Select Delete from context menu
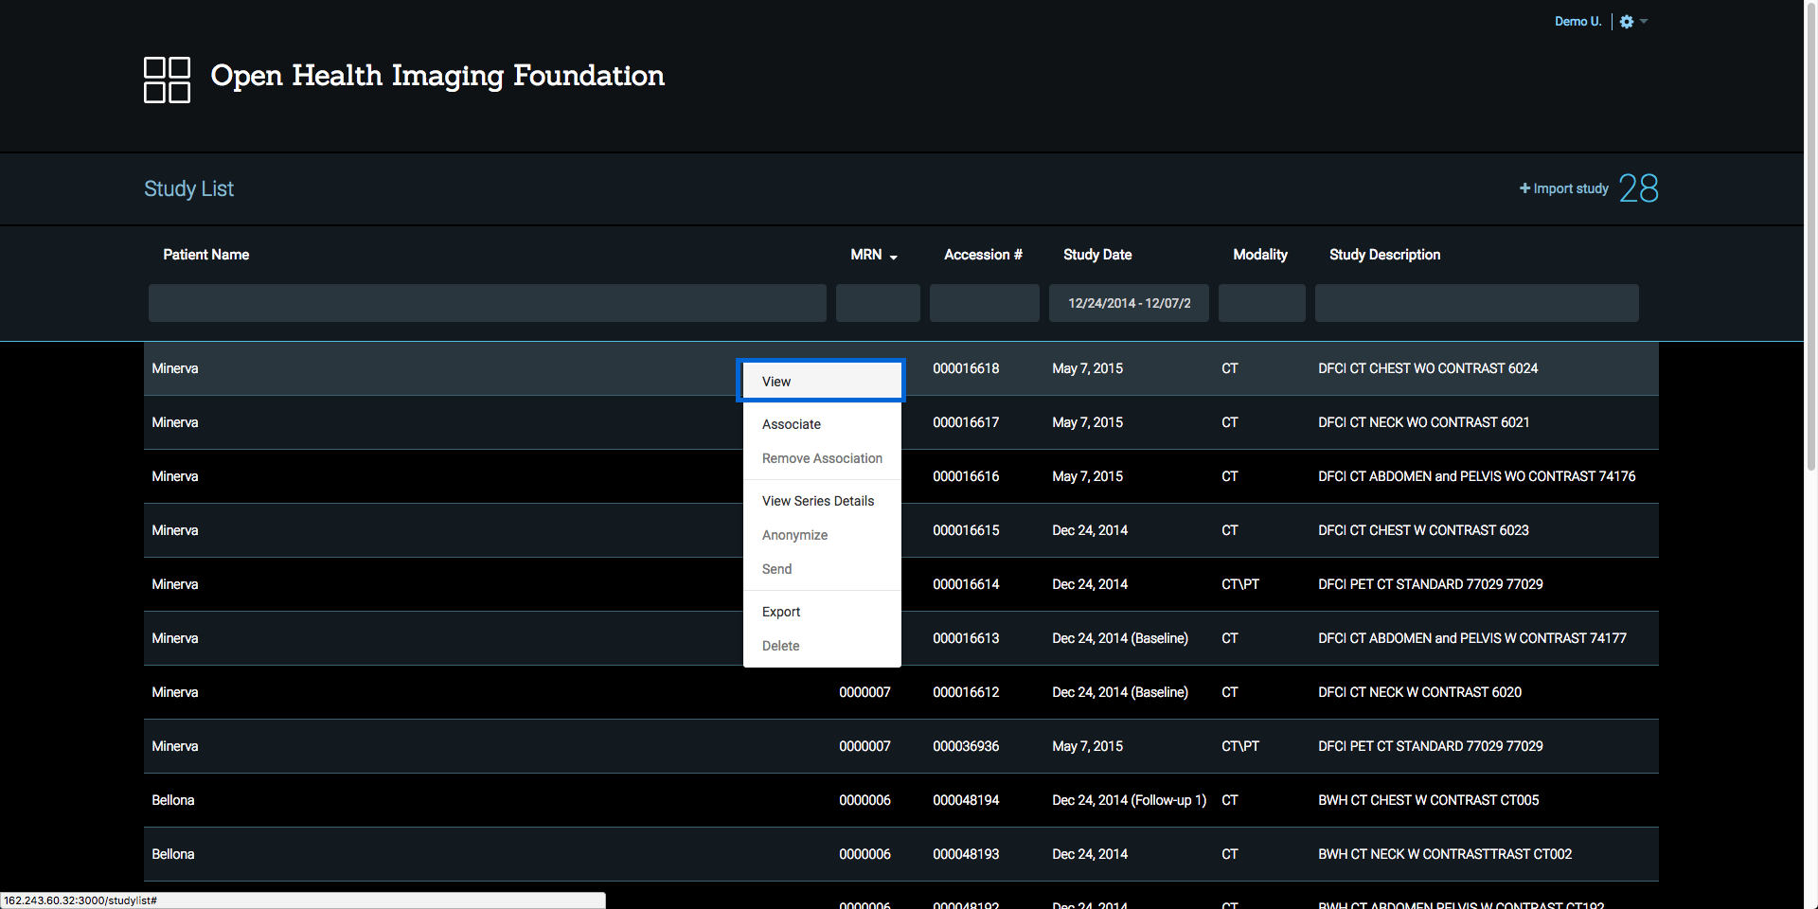 coord(780,646)
